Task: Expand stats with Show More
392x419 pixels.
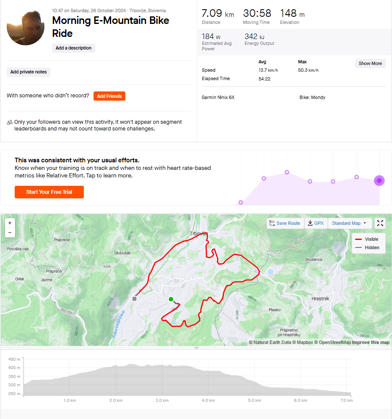Action: point(370,63)
